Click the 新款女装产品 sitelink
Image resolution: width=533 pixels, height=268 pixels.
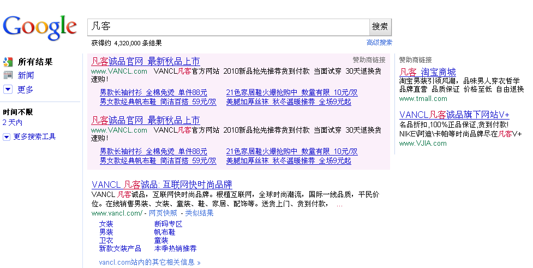(x=120, y=248)
